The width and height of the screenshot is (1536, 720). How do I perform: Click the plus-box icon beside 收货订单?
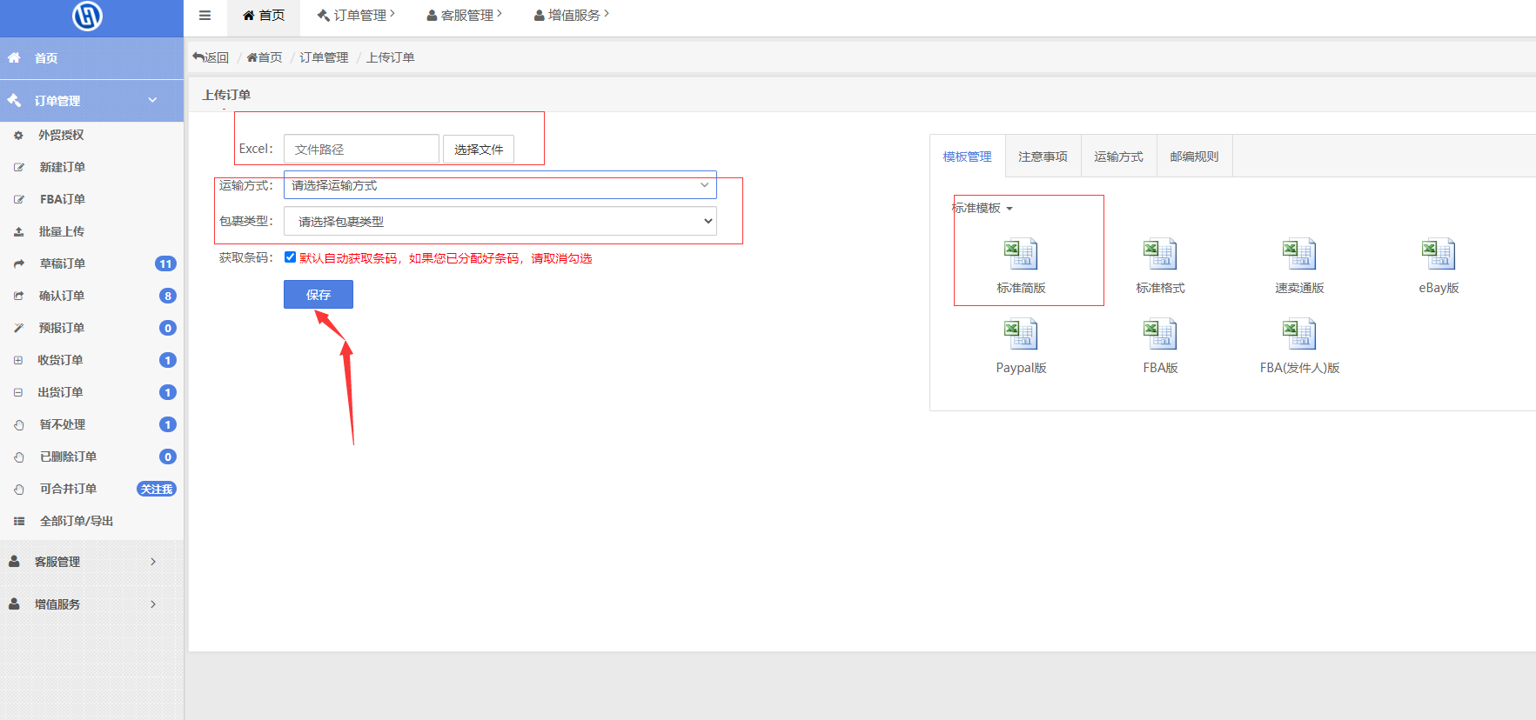pos(18,360)
